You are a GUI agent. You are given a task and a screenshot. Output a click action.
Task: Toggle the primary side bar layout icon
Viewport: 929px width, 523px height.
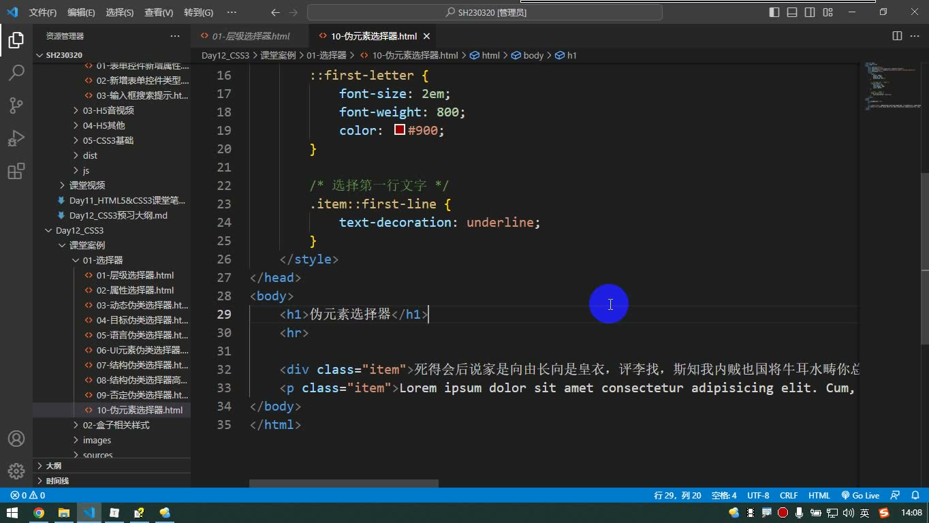click(774, 12)
